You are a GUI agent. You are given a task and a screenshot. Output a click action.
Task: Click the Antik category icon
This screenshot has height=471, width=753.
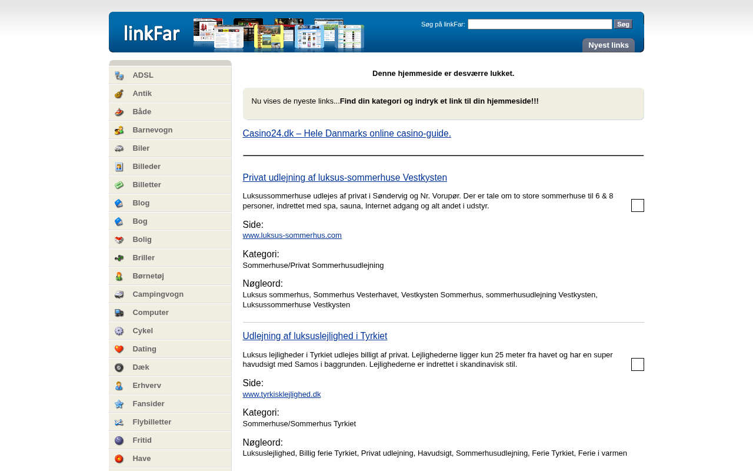tap(119, 94)
